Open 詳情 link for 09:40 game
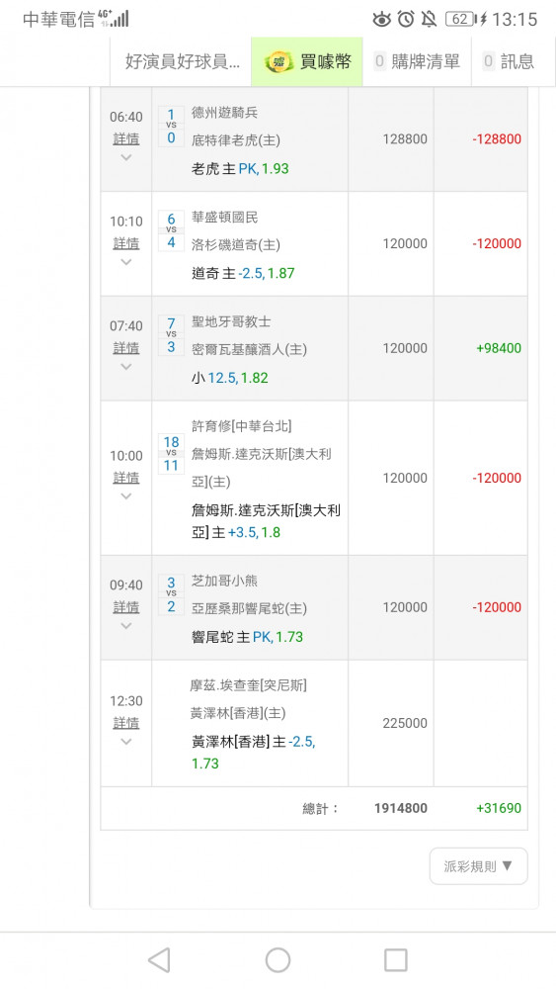Image resolution: width=556 pixels, height=989 pixels. click(126, 607)
